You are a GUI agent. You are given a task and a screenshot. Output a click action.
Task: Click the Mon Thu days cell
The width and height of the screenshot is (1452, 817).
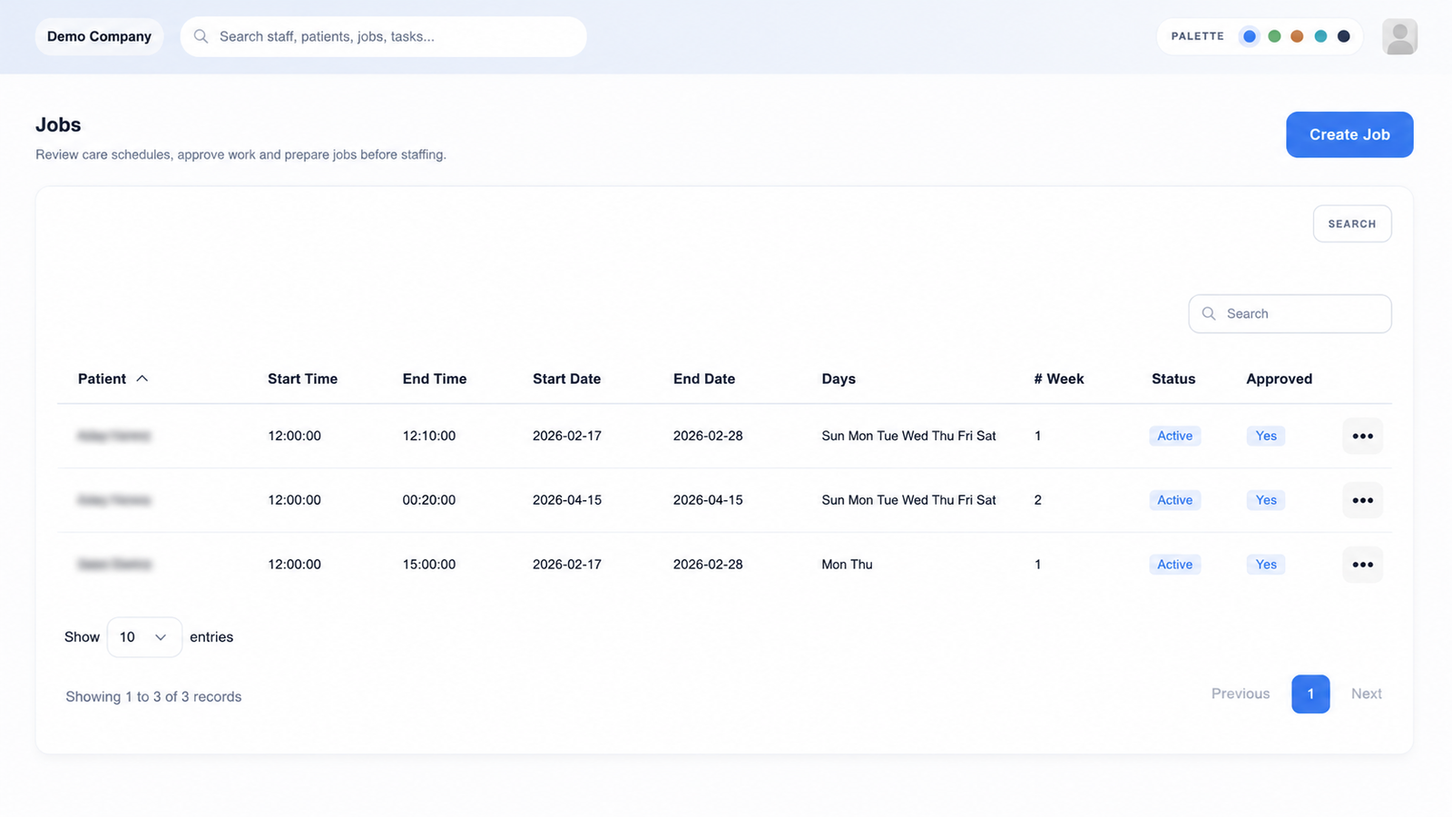847,565
